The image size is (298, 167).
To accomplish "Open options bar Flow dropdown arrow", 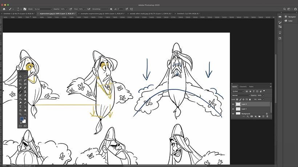I will [85, 9].
